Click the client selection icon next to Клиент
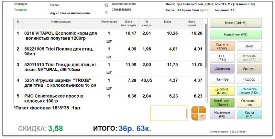 click(106, 5)
